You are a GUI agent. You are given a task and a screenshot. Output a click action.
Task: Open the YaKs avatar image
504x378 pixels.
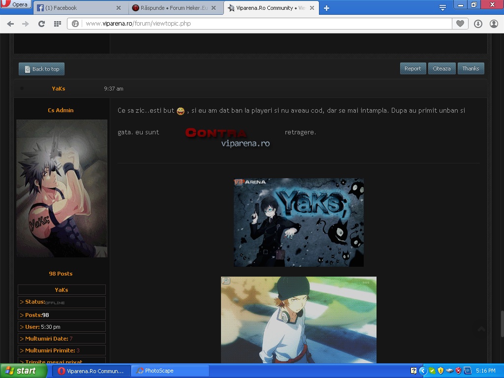point(62,189)
